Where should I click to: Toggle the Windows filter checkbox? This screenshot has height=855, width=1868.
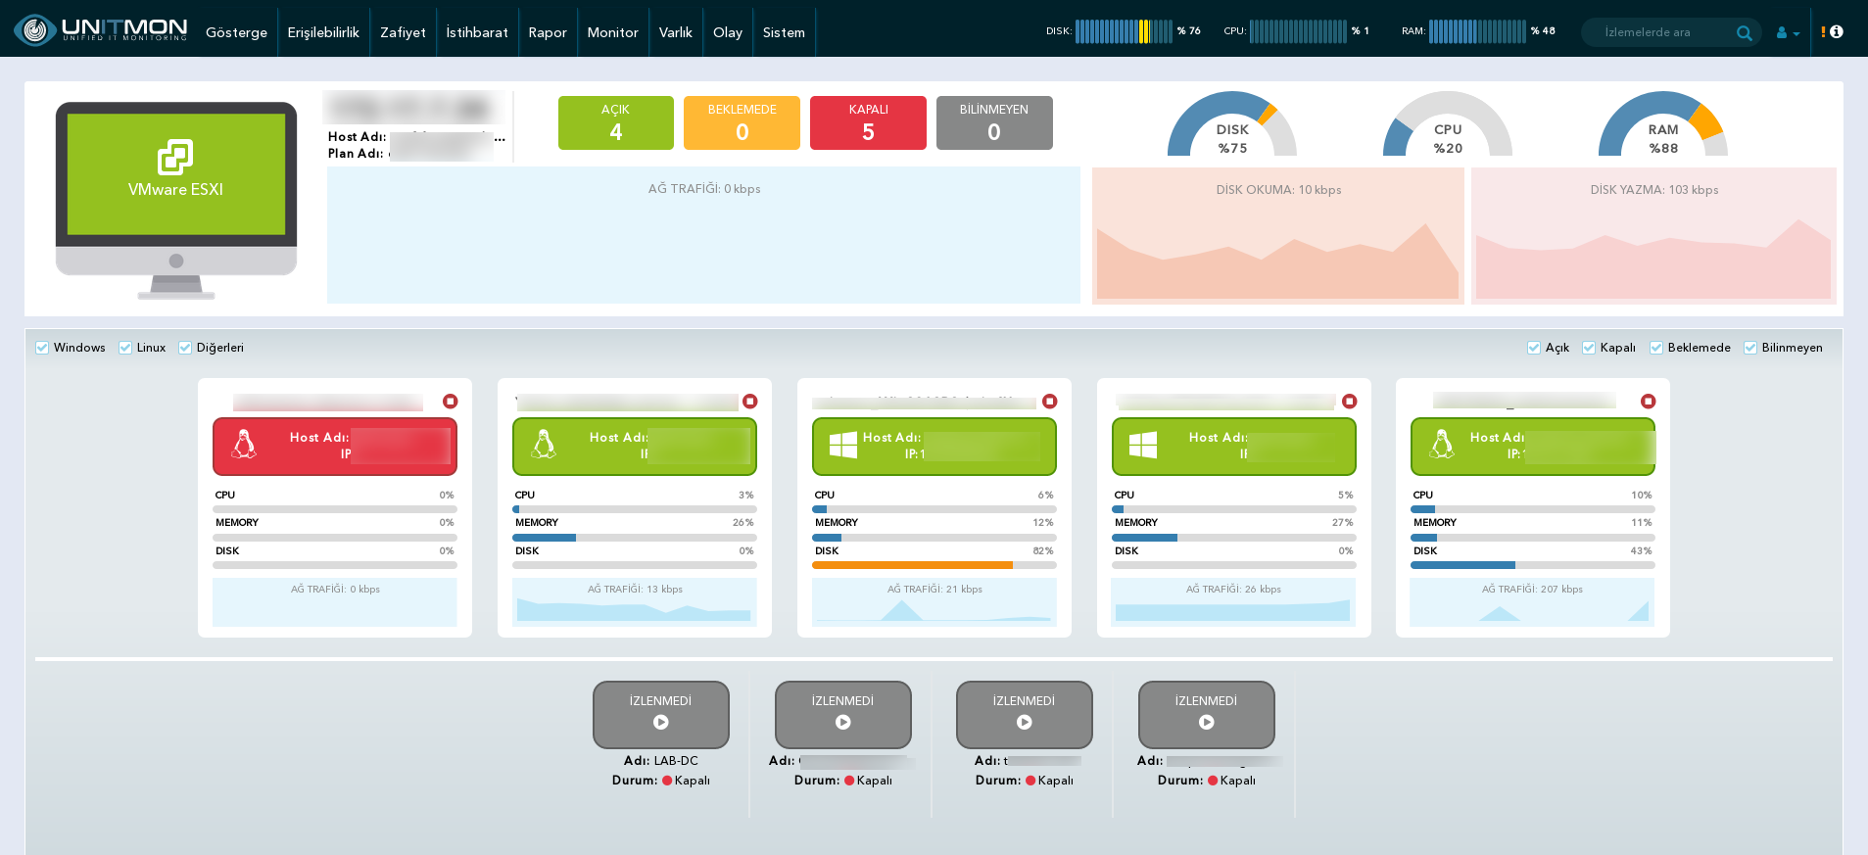[x=42, y=348]
